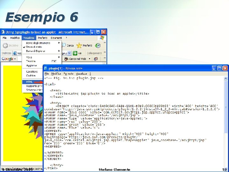This screenshot has height=172, width=229.
Task: Click the '<NOEMBED>' opening tag line
Action: pyautogui.click(x=53, y=147)
